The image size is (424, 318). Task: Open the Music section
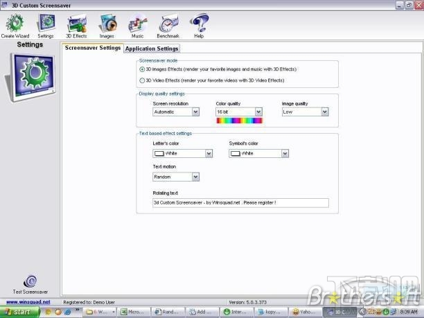[138, 26]
